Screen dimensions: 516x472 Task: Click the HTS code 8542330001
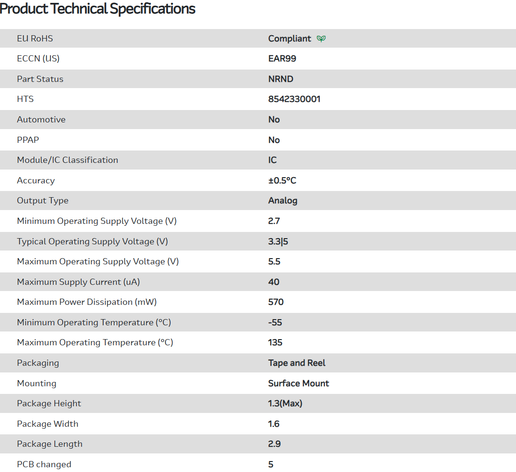pyautogui.click(x=294, y=99)
